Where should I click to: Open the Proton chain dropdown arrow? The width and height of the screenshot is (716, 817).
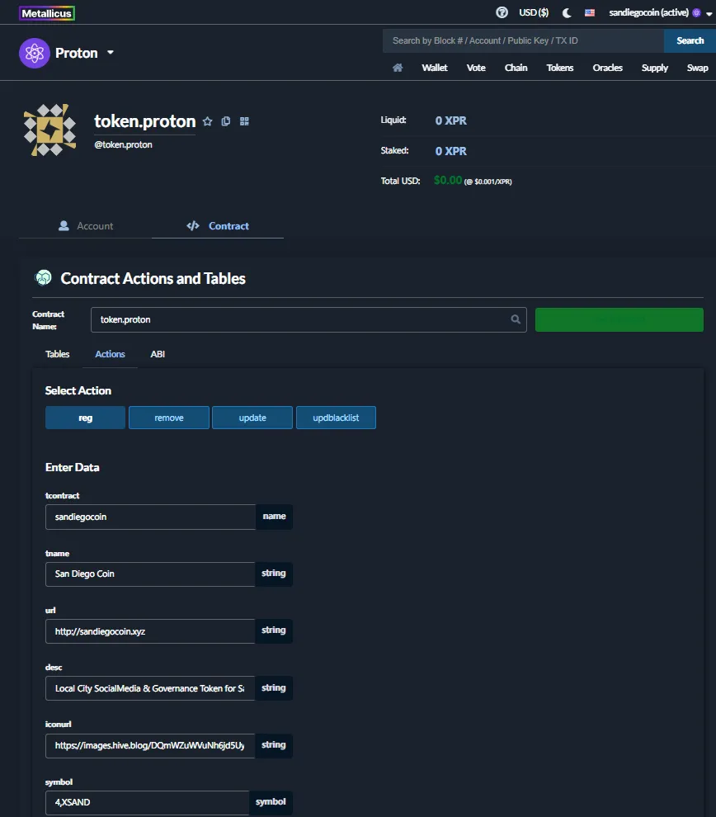[x=111, y=53]
